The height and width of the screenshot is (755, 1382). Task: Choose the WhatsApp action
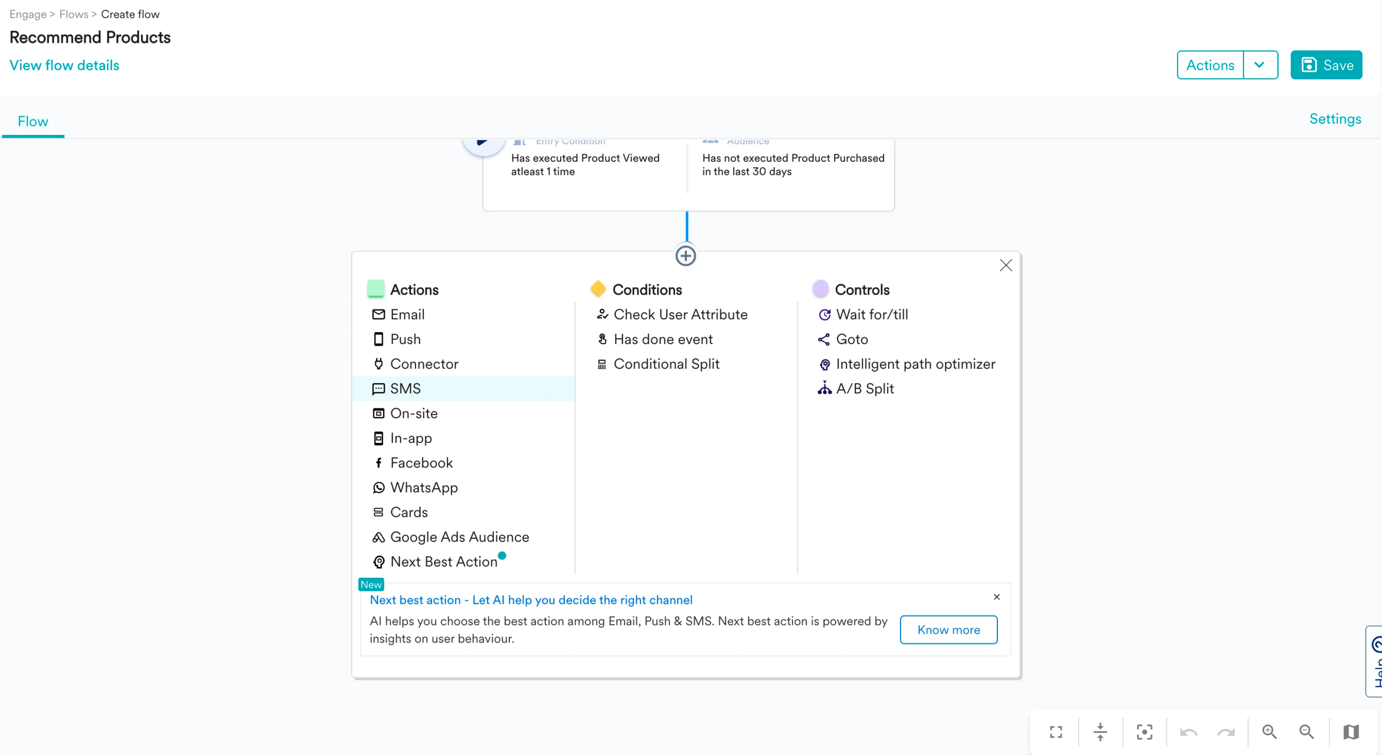click(423, 487)
